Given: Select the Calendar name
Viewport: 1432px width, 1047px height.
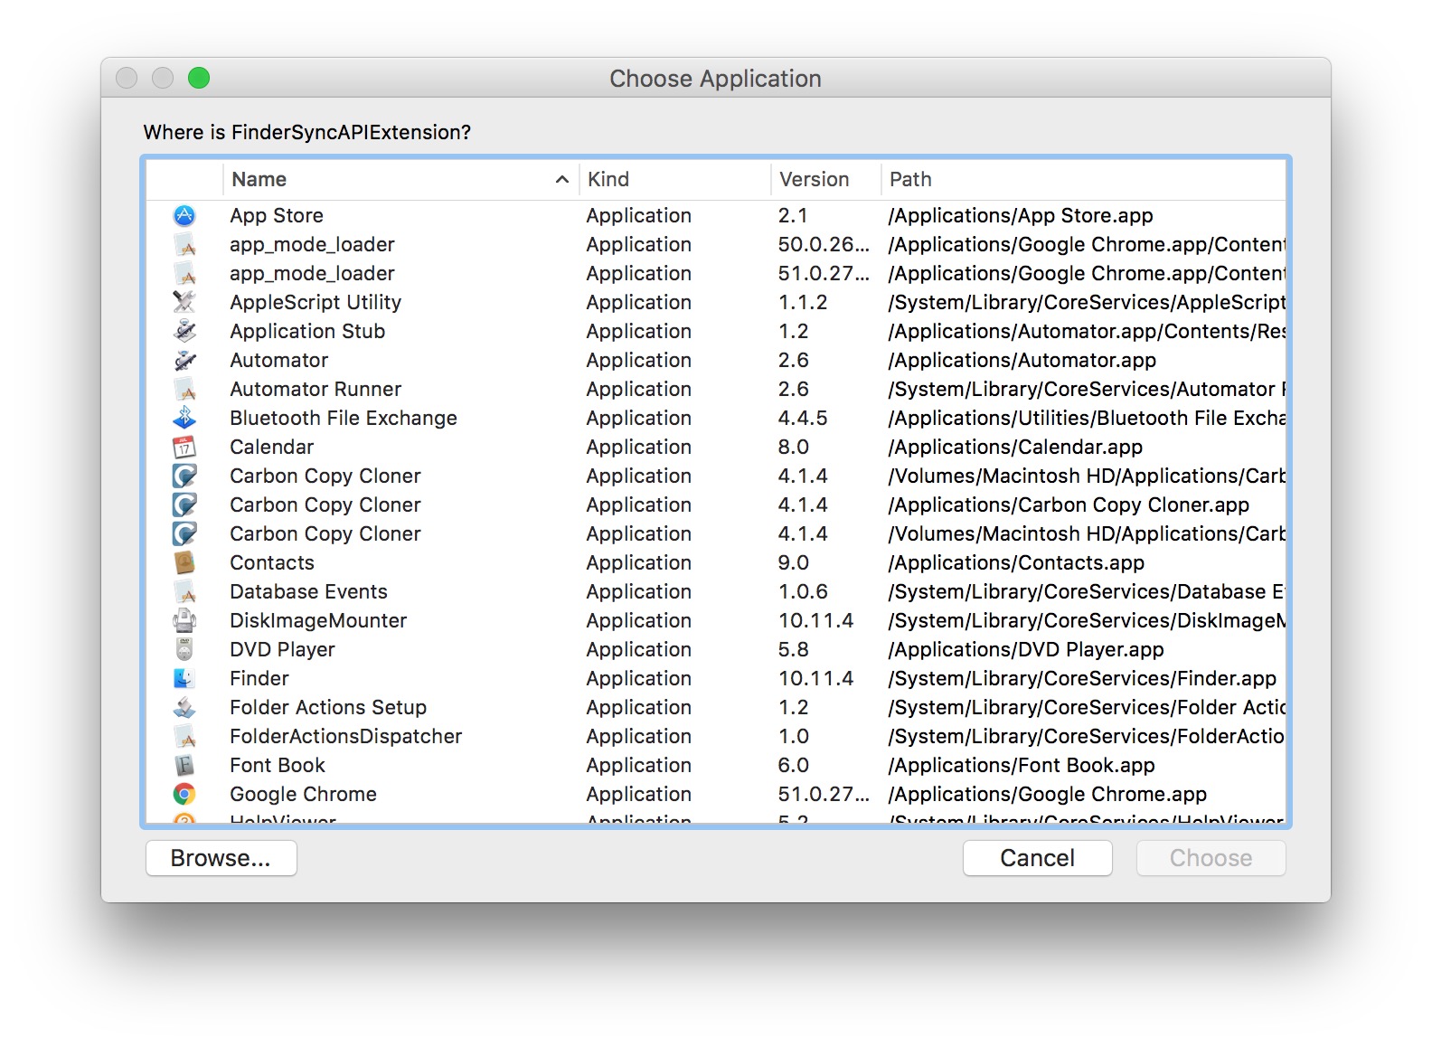Looking at the screenshot, I should click(x=271, y=447).
